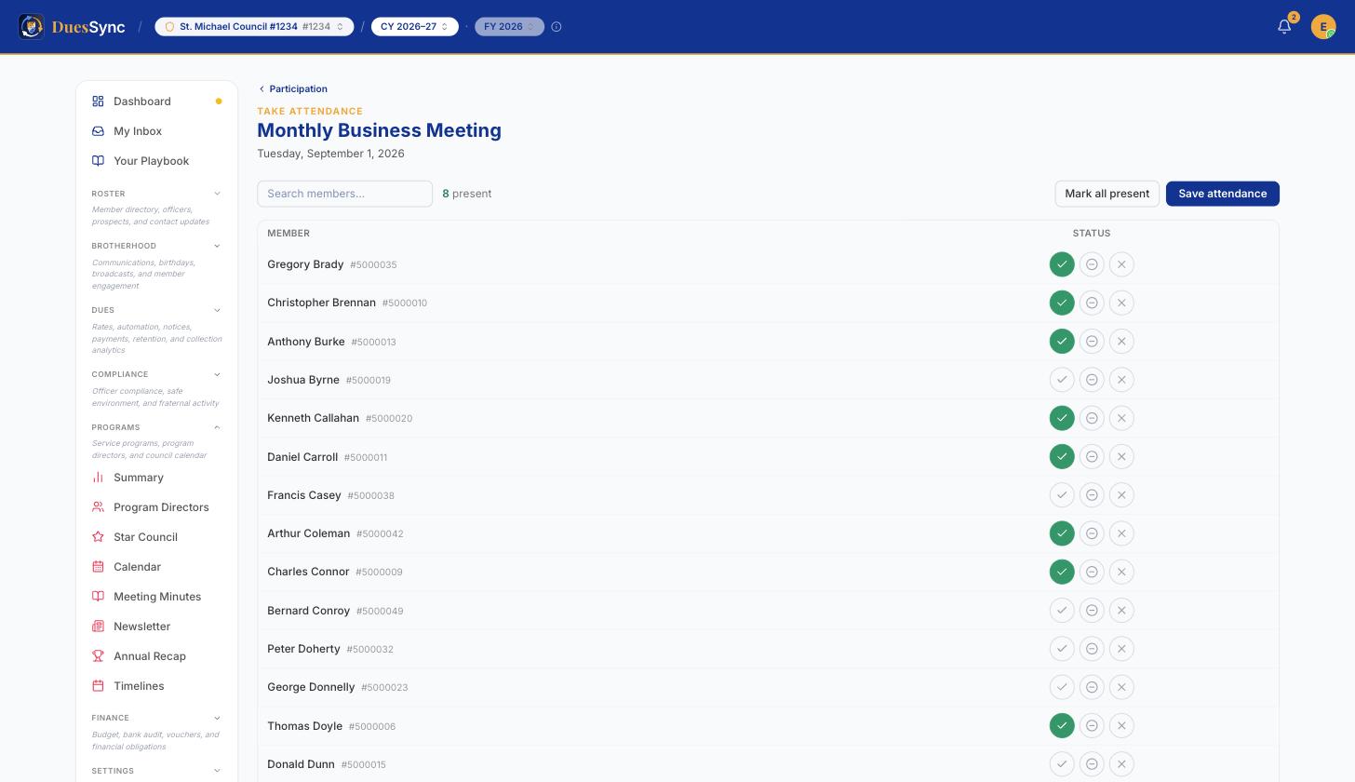The height and width of the screenshot is (782, 1355).
Task: Click the Your Playbook book icon
Action: click(x=98, y=161)
